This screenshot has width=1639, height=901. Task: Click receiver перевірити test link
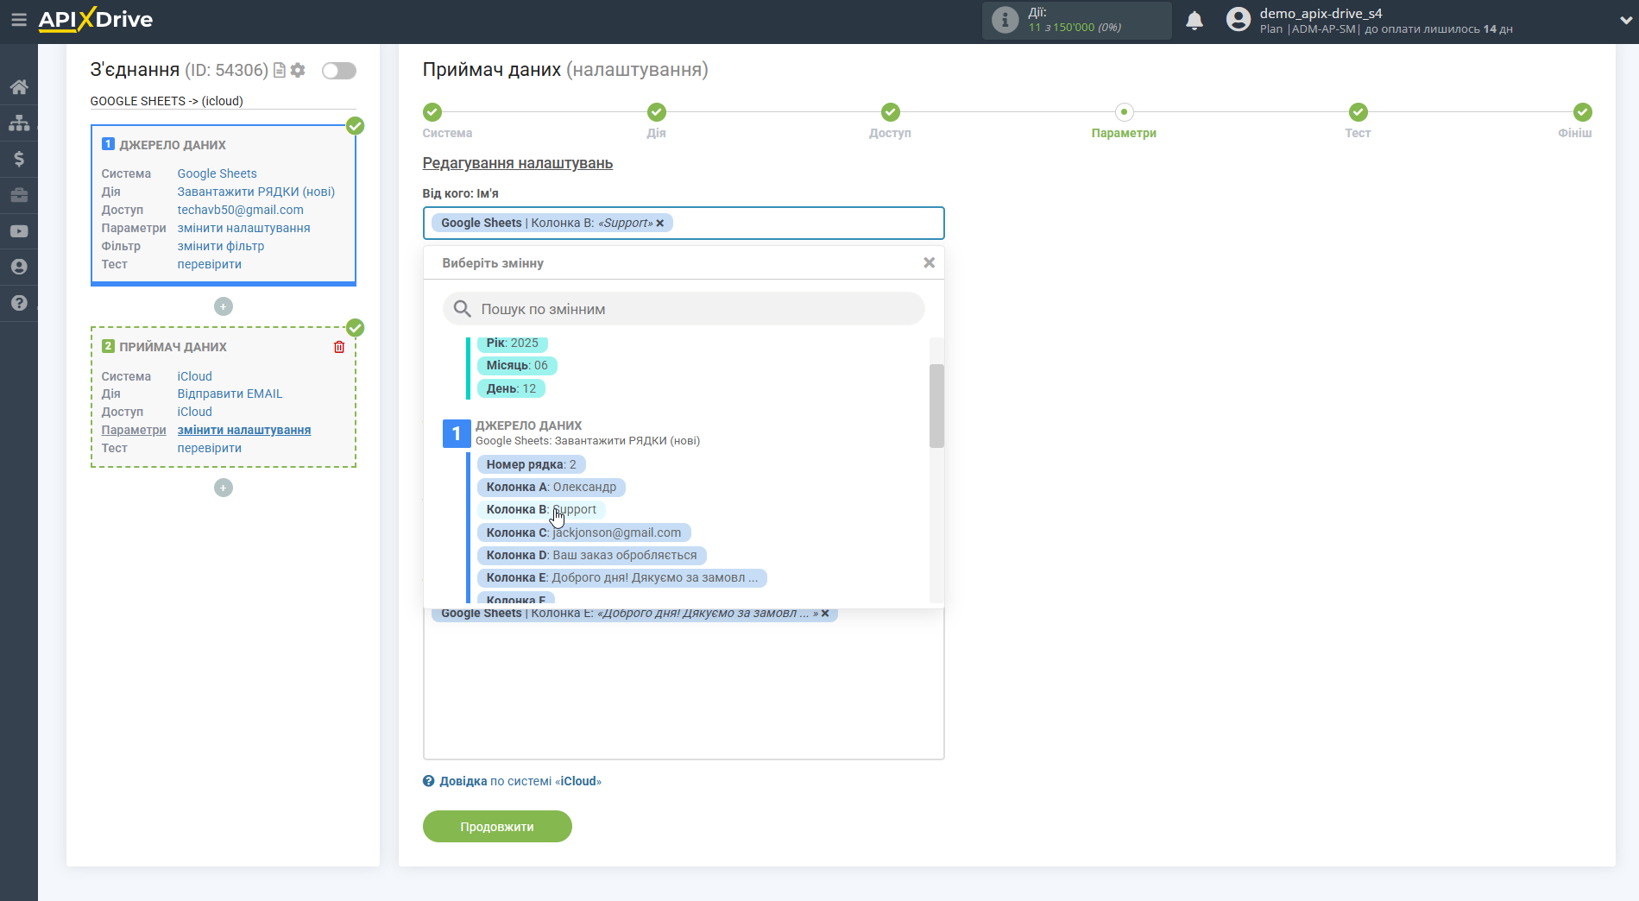(x=209, y=448)
